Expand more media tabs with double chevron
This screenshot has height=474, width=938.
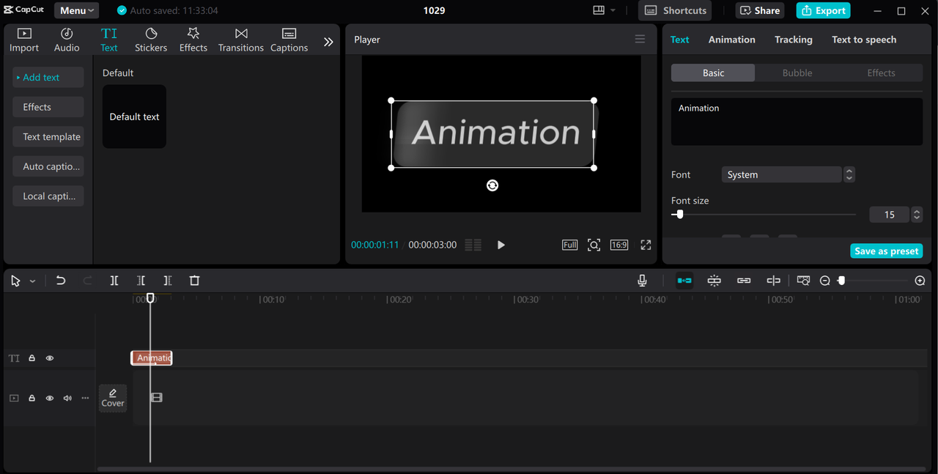[328, 42]
